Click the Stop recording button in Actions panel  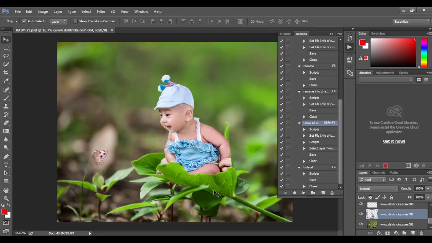click(x=285, y=193)
